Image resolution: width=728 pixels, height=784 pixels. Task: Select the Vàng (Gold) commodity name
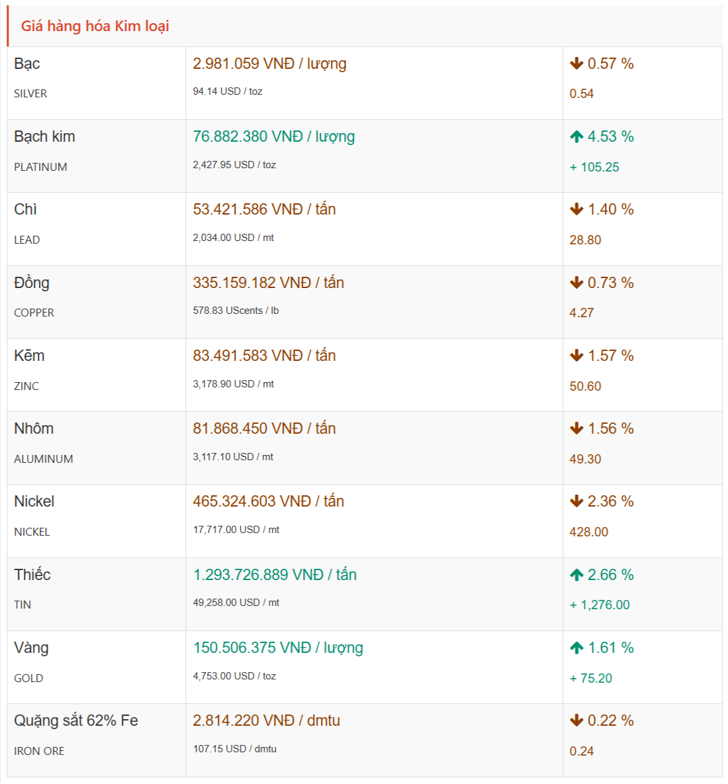[x=31, y=648]
